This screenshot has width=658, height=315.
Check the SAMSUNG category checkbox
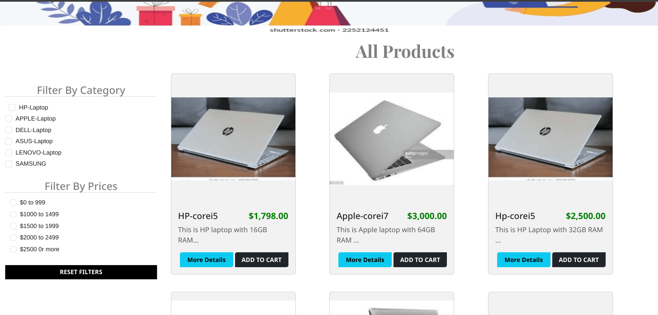point(9,164)
